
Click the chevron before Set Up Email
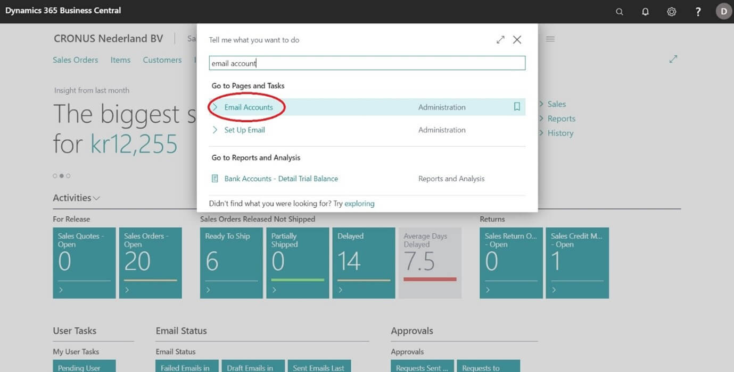(x=215, y=130)
